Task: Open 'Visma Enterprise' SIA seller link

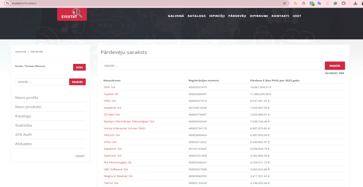Action: [125, 128]
